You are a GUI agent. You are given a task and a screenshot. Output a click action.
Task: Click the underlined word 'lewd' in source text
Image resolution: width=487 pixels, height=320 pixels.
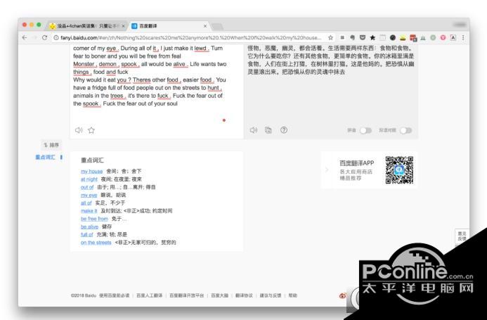[x=200, y=49]
